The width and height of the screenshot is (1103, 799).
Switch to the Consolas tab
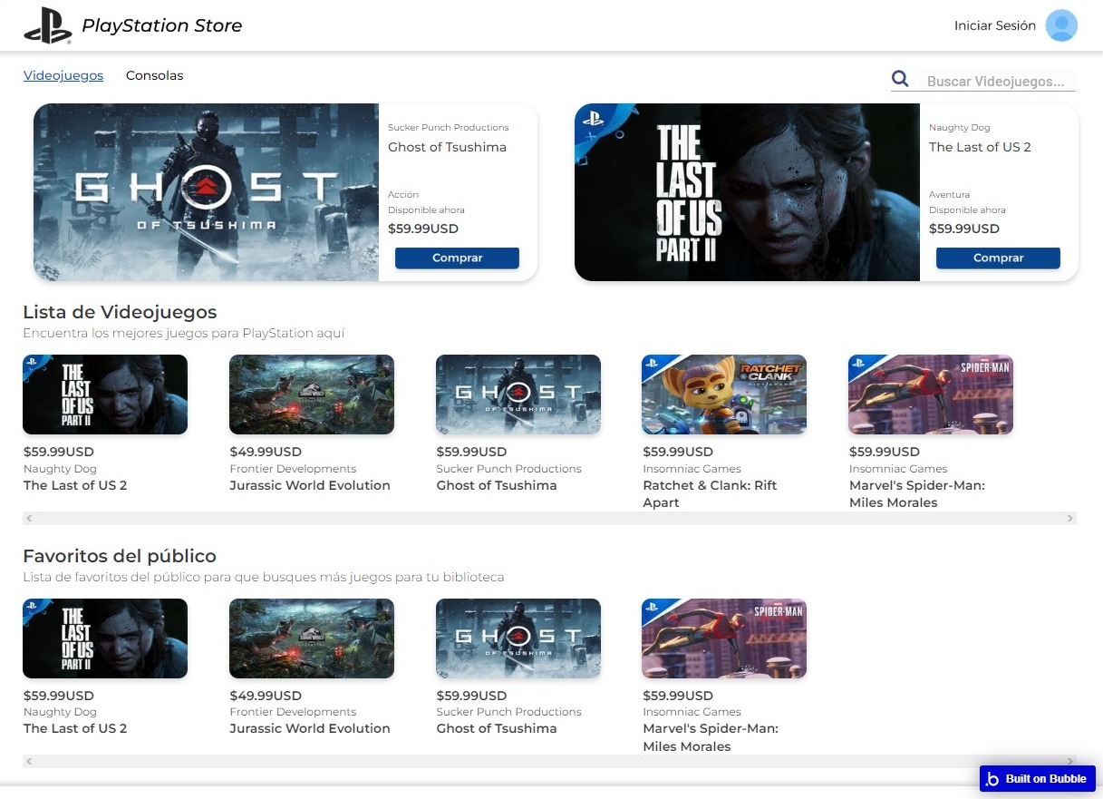tap(155, 75)
